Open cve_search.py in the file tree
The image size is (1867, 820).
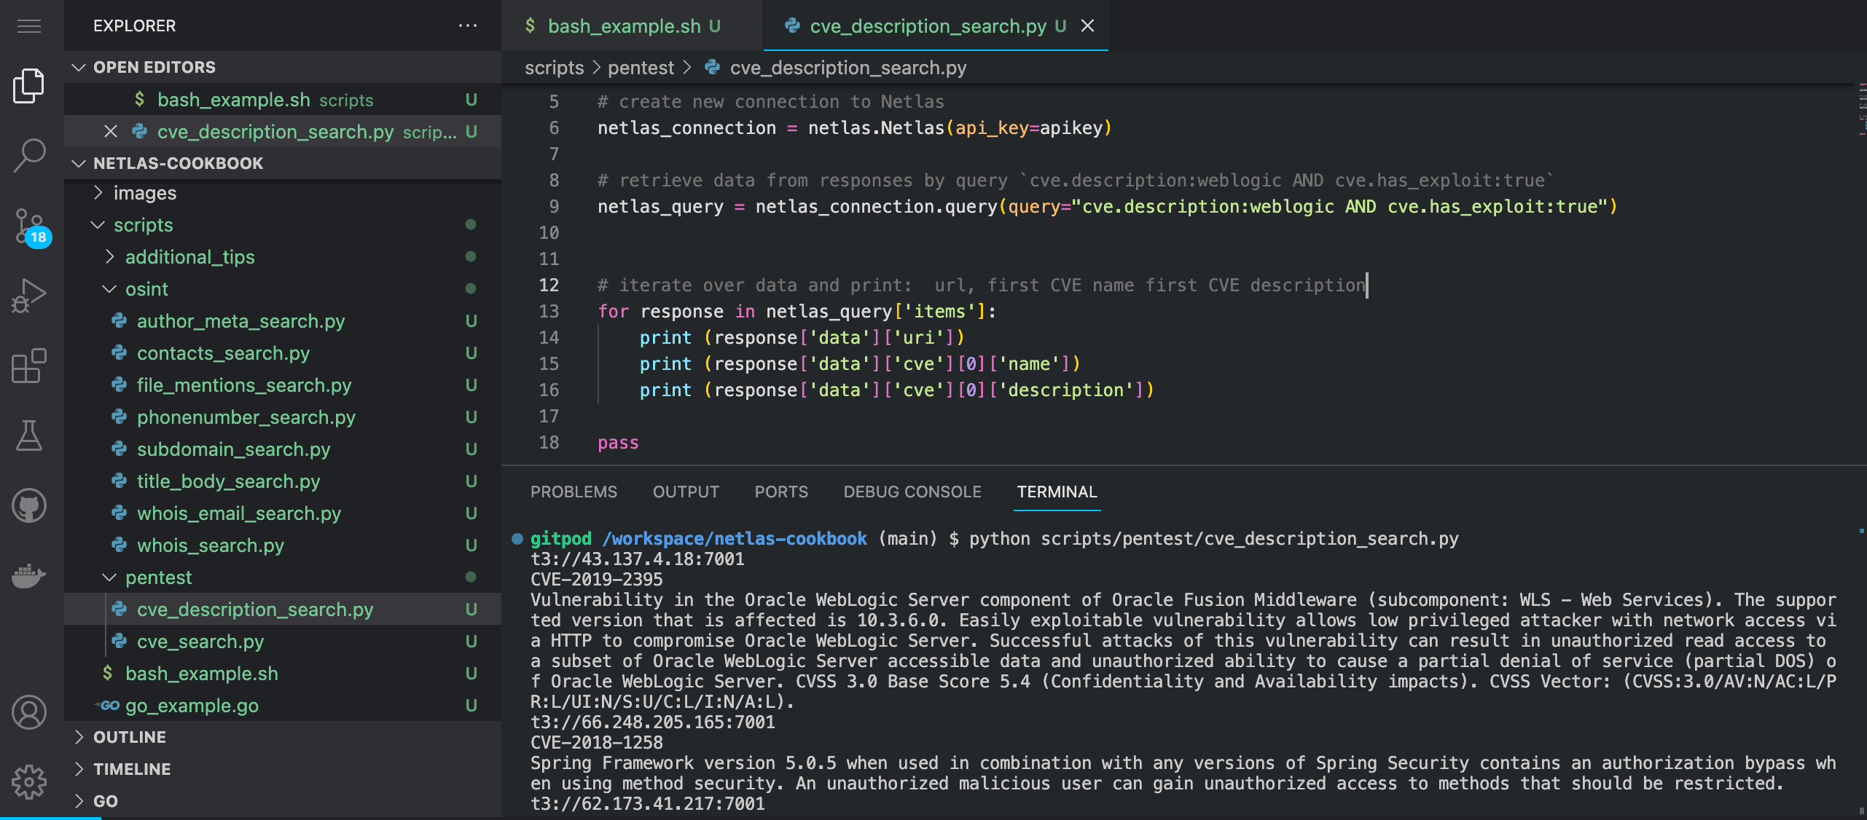(x=200, y=642)
